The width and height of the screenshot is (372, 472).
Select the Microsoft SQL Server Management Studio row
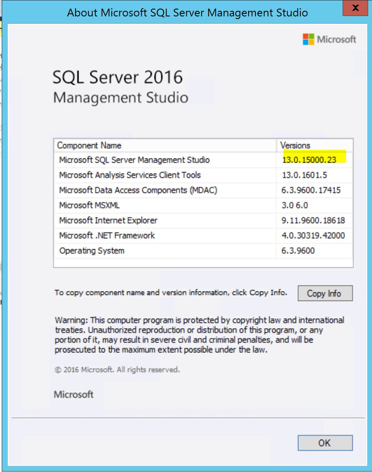[x=203, y=160]
